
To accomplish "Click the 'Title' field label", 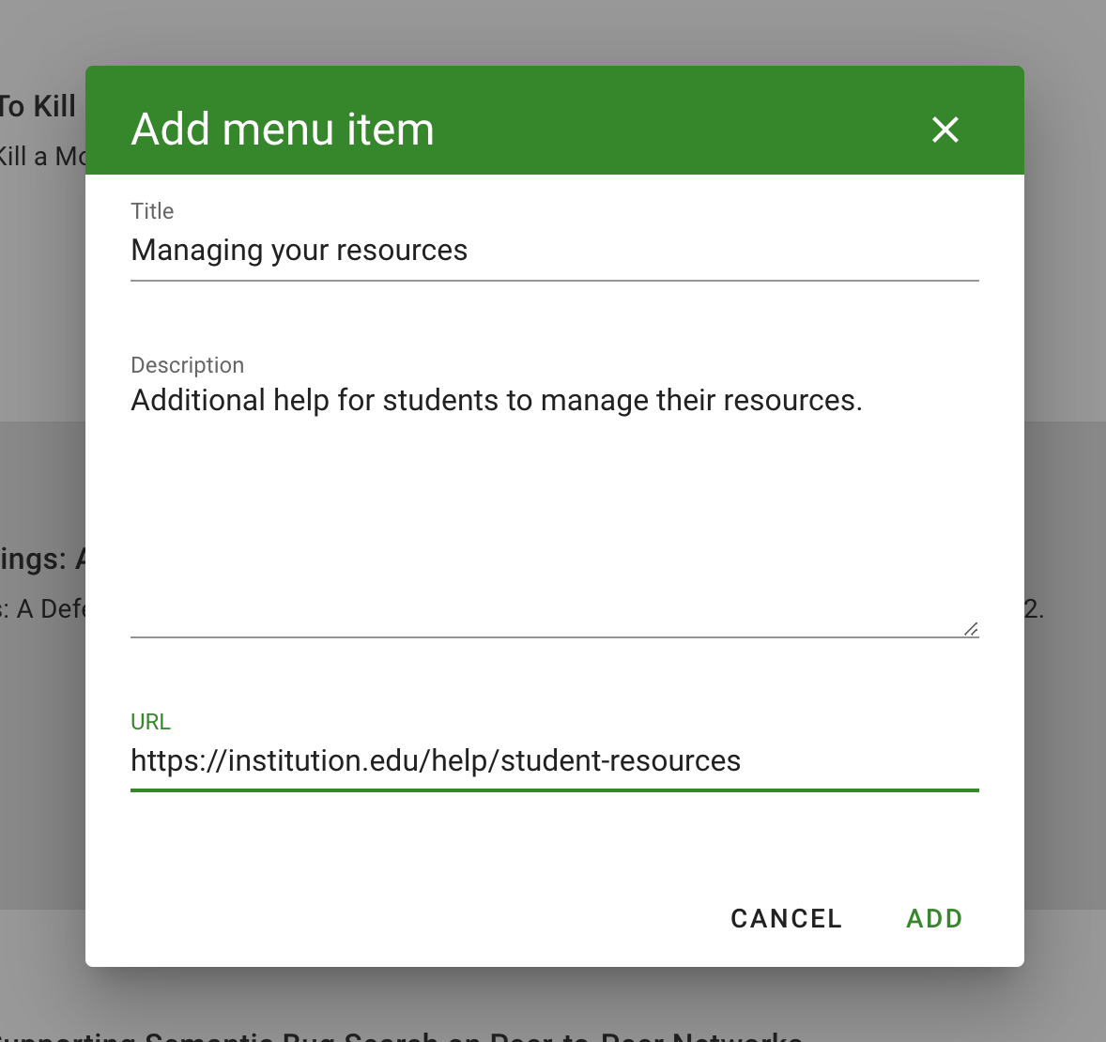I will coord(152,211).
